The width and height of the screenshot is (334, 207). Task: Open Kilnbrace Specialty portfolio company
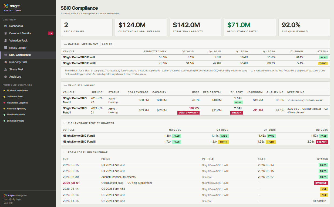coord(28,109)
